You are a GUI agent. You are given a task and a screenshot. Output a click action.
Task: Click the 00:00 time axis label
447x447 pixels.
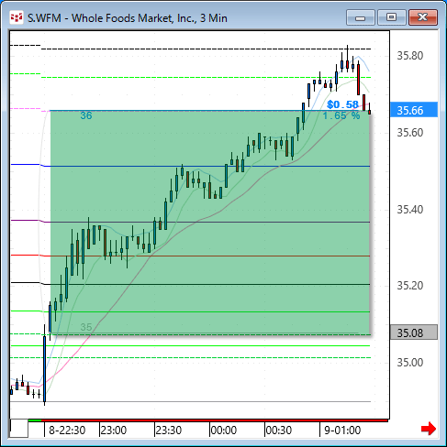point(224,431)
